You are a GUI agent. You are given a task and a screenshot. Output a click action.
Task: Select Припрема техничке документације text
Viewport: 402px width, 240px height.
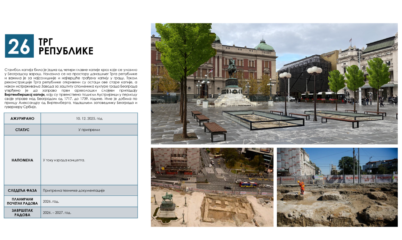click(x=74, y=191)
